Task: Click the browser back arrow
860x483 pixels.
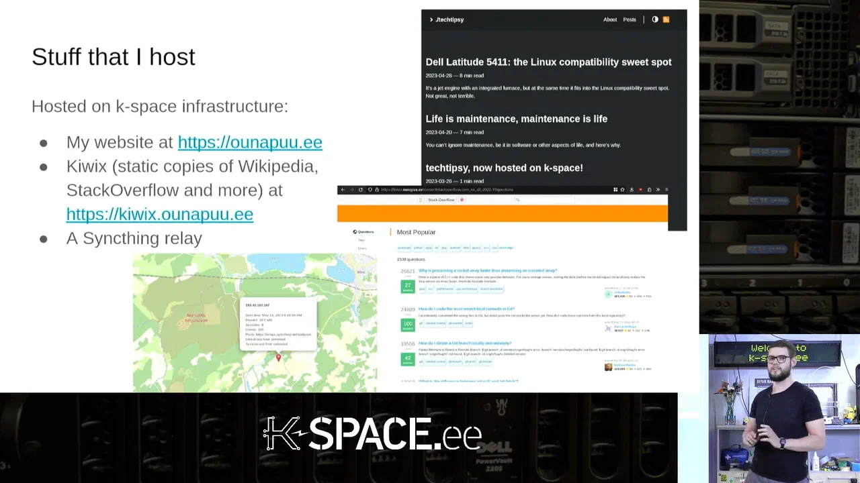Action: 343,190
